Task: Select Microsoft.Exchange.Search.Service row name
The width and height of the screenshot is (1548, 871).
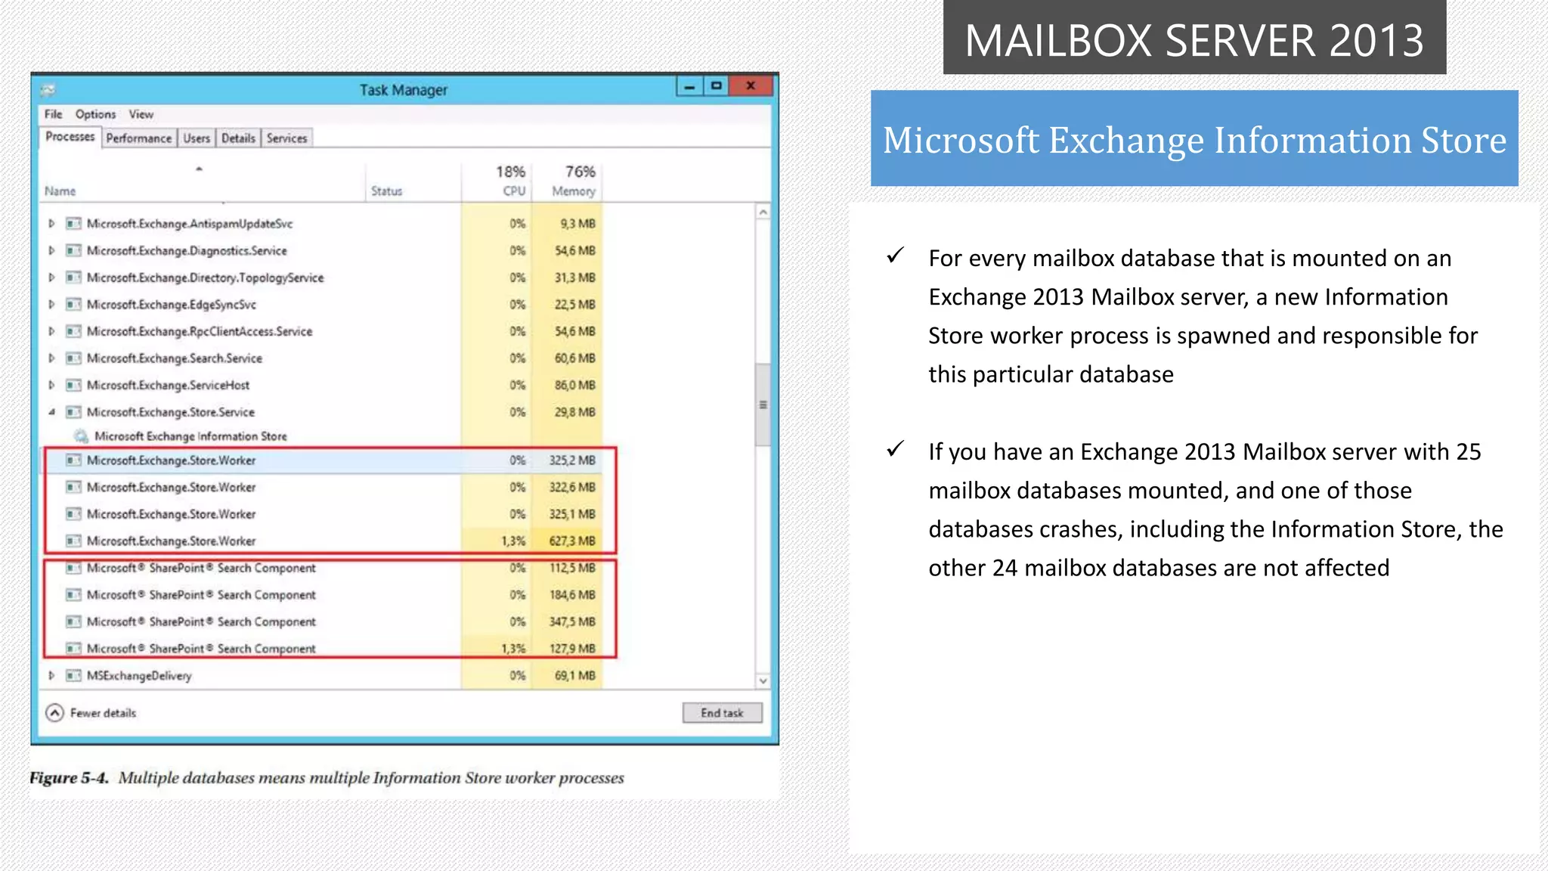Action: pyautogui.click(x=175, y=358)
